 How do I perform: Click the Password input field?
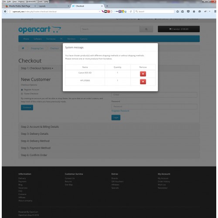(154, 106)
